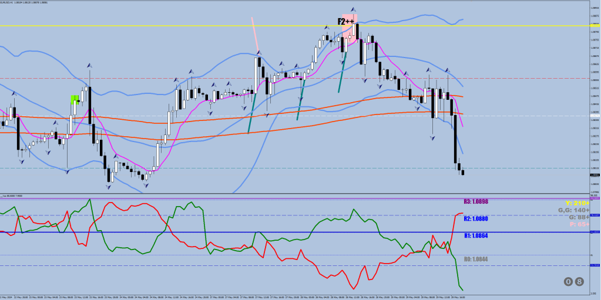Viewport: 601px width, 300px height.
Task: Select the F2++ text label
Action: point(345,22)
